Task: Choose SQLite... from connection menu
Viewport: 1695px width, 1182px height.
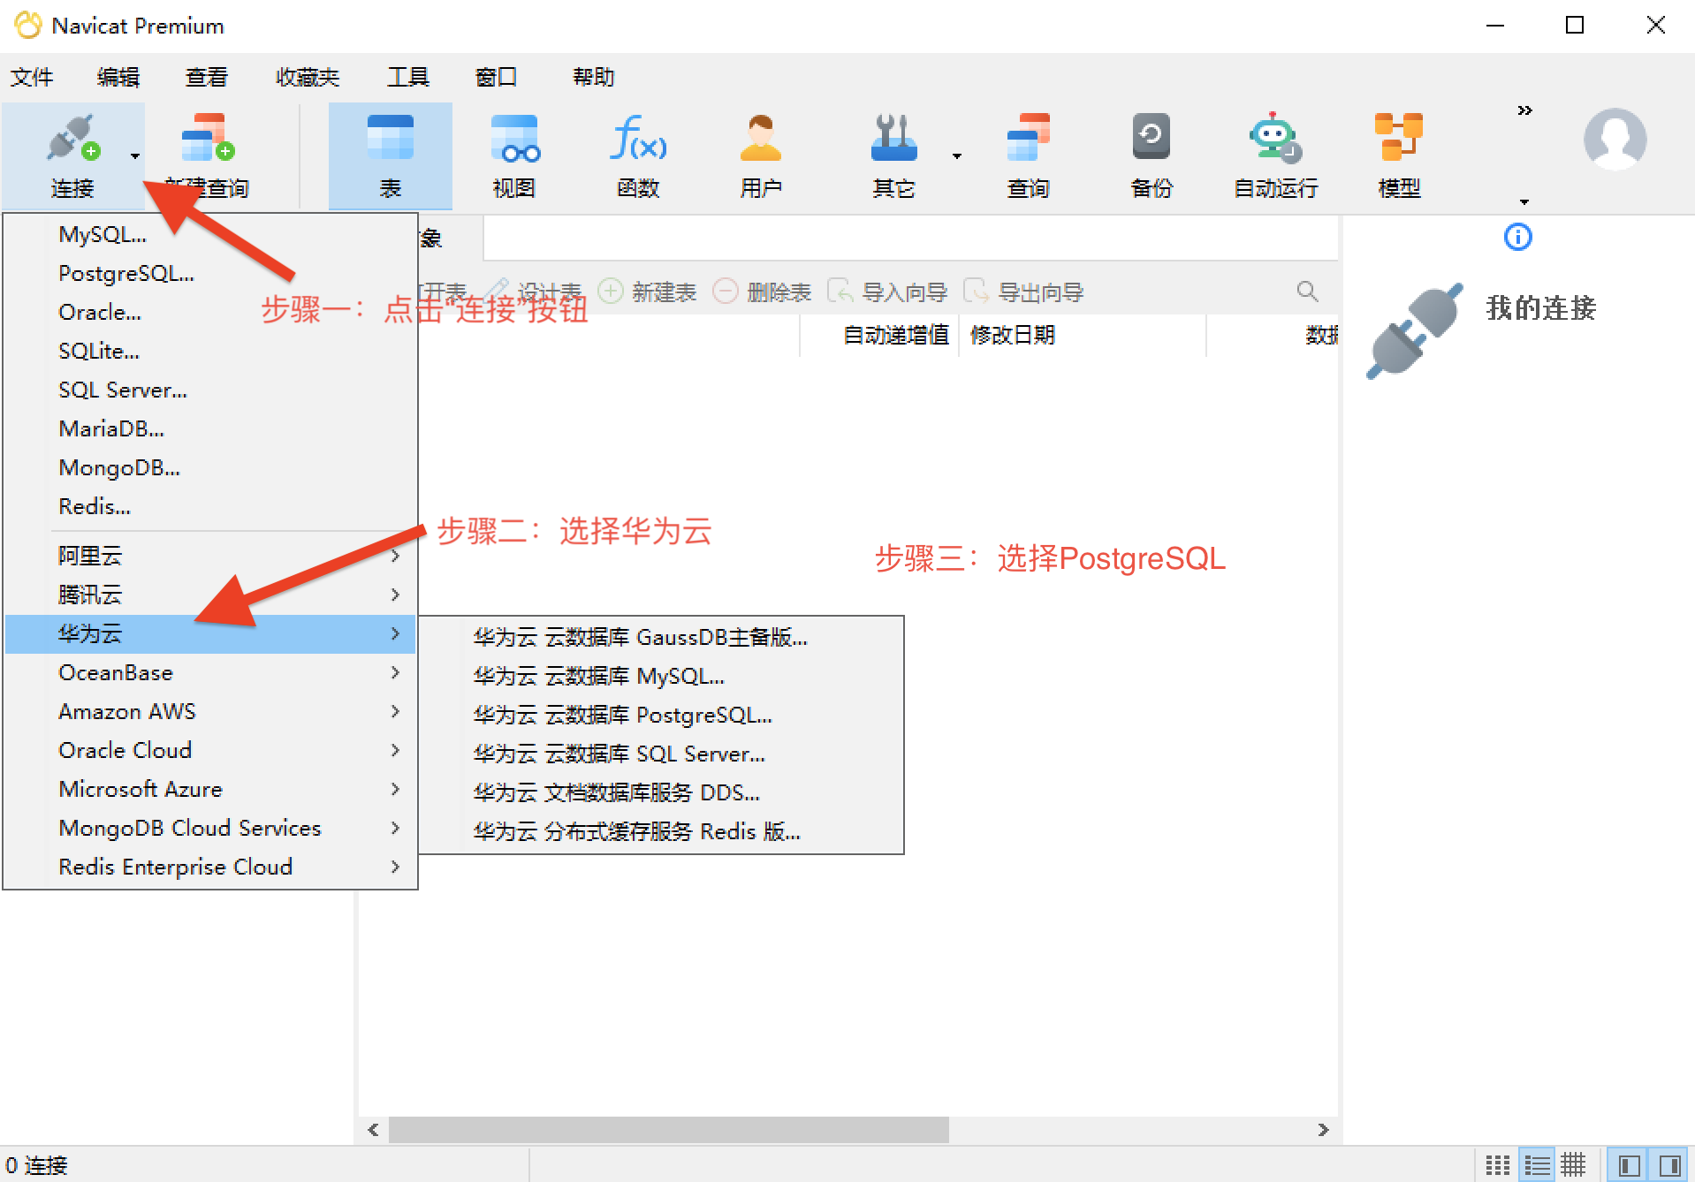Action: point(210,351)
